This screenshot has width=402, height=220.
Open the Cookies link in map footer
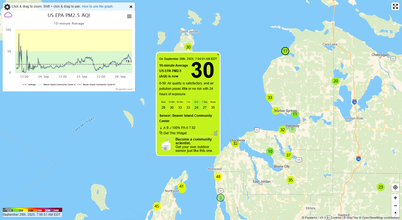point(336,218)
